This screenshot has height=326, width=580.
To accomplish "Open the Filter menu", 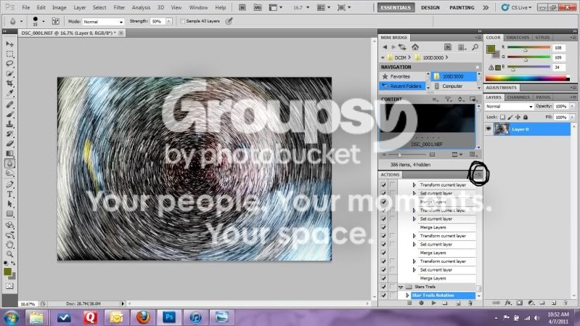I will point(119,7).
